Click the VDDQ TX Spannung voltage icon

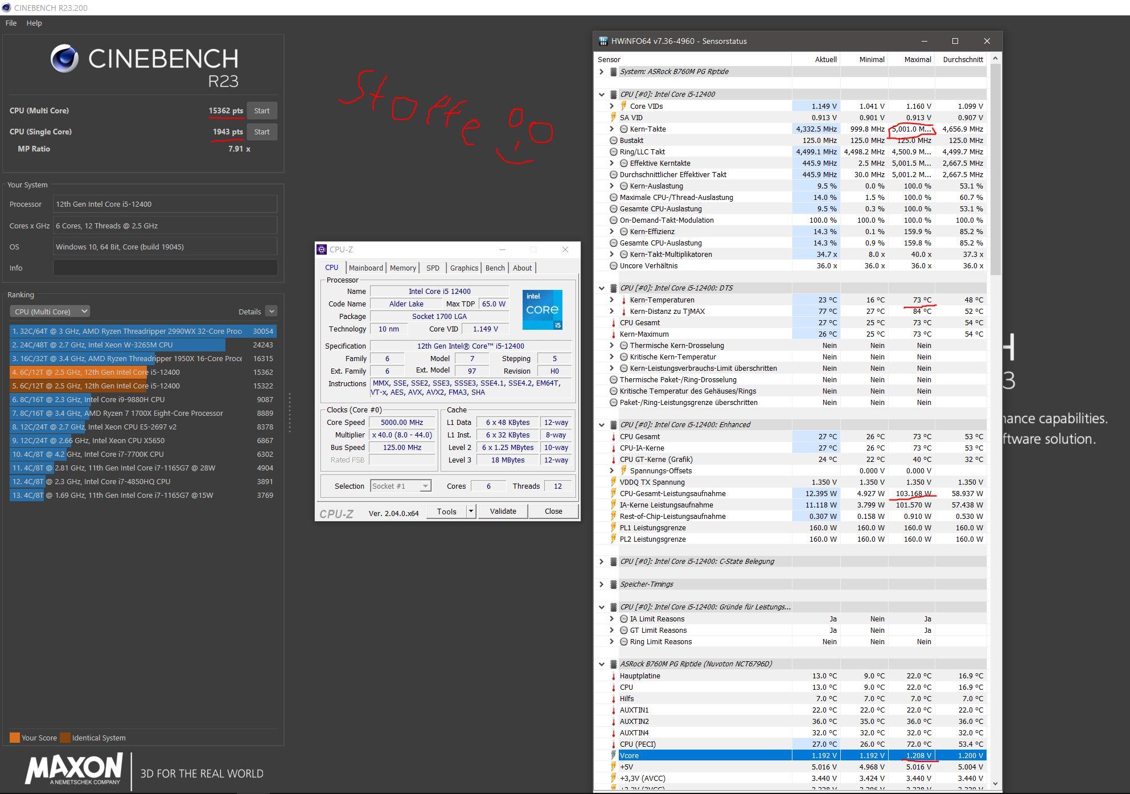(x=613, y=482)
